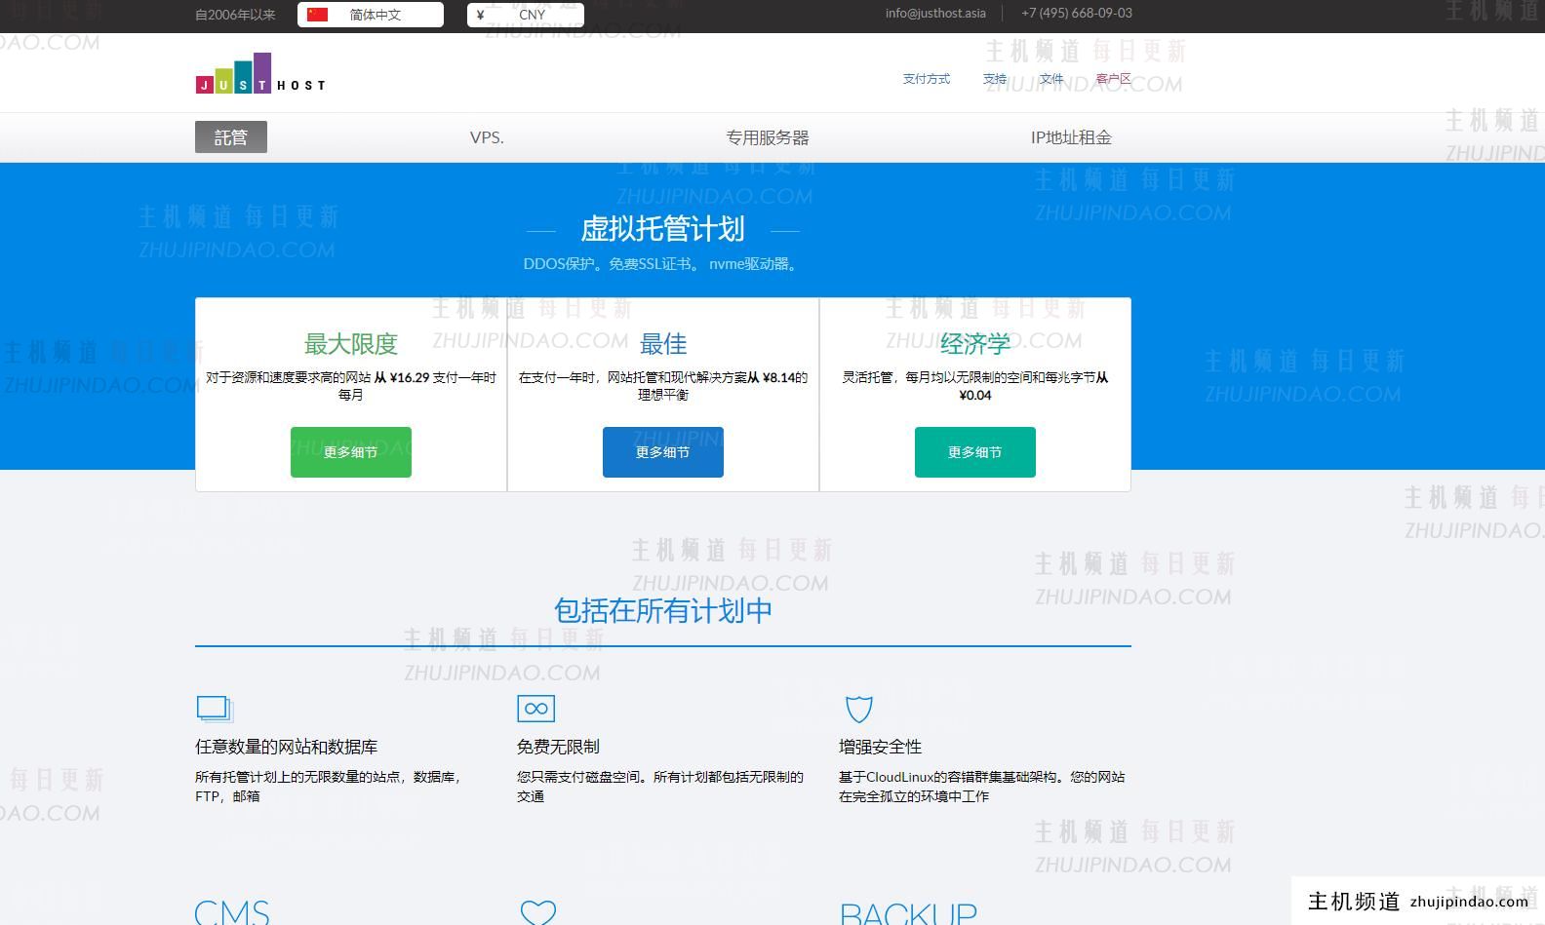Click the yen currency symbol icon
1545x925 pixels.
coord(481,15)
